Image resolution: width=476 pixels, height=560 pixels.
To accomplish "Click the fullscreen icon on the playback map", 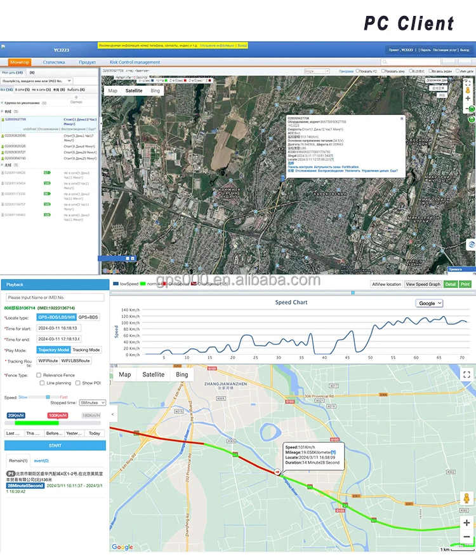I will [465, 375].
